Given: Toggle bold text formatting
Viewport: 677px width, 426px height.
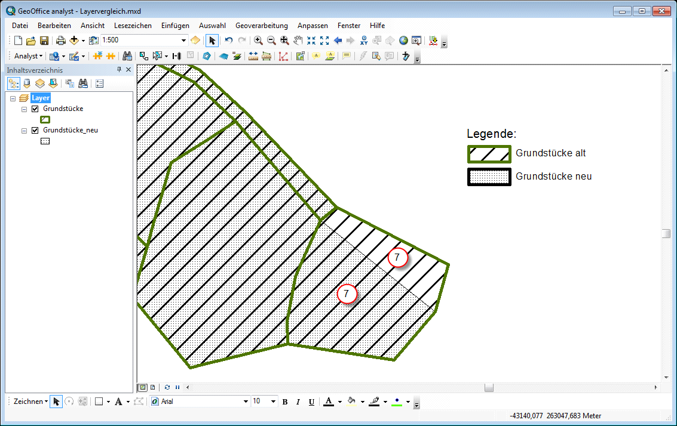Looking at the screenshot, I should coord(285,402).
